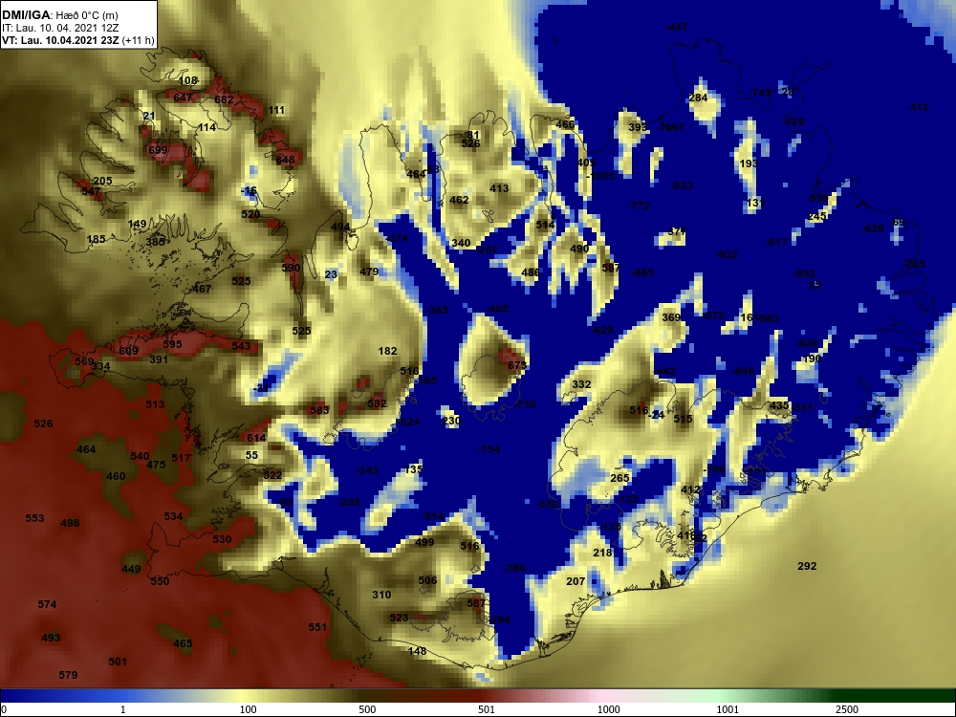Screen dimensions: 956x717
Task: Click the DMI/IGA title in the header box
Action: (x=24, y=15)
